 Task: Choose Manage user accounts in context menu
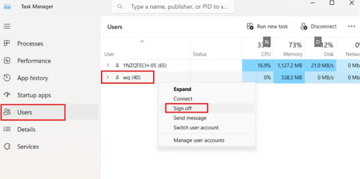click(207, 140)
